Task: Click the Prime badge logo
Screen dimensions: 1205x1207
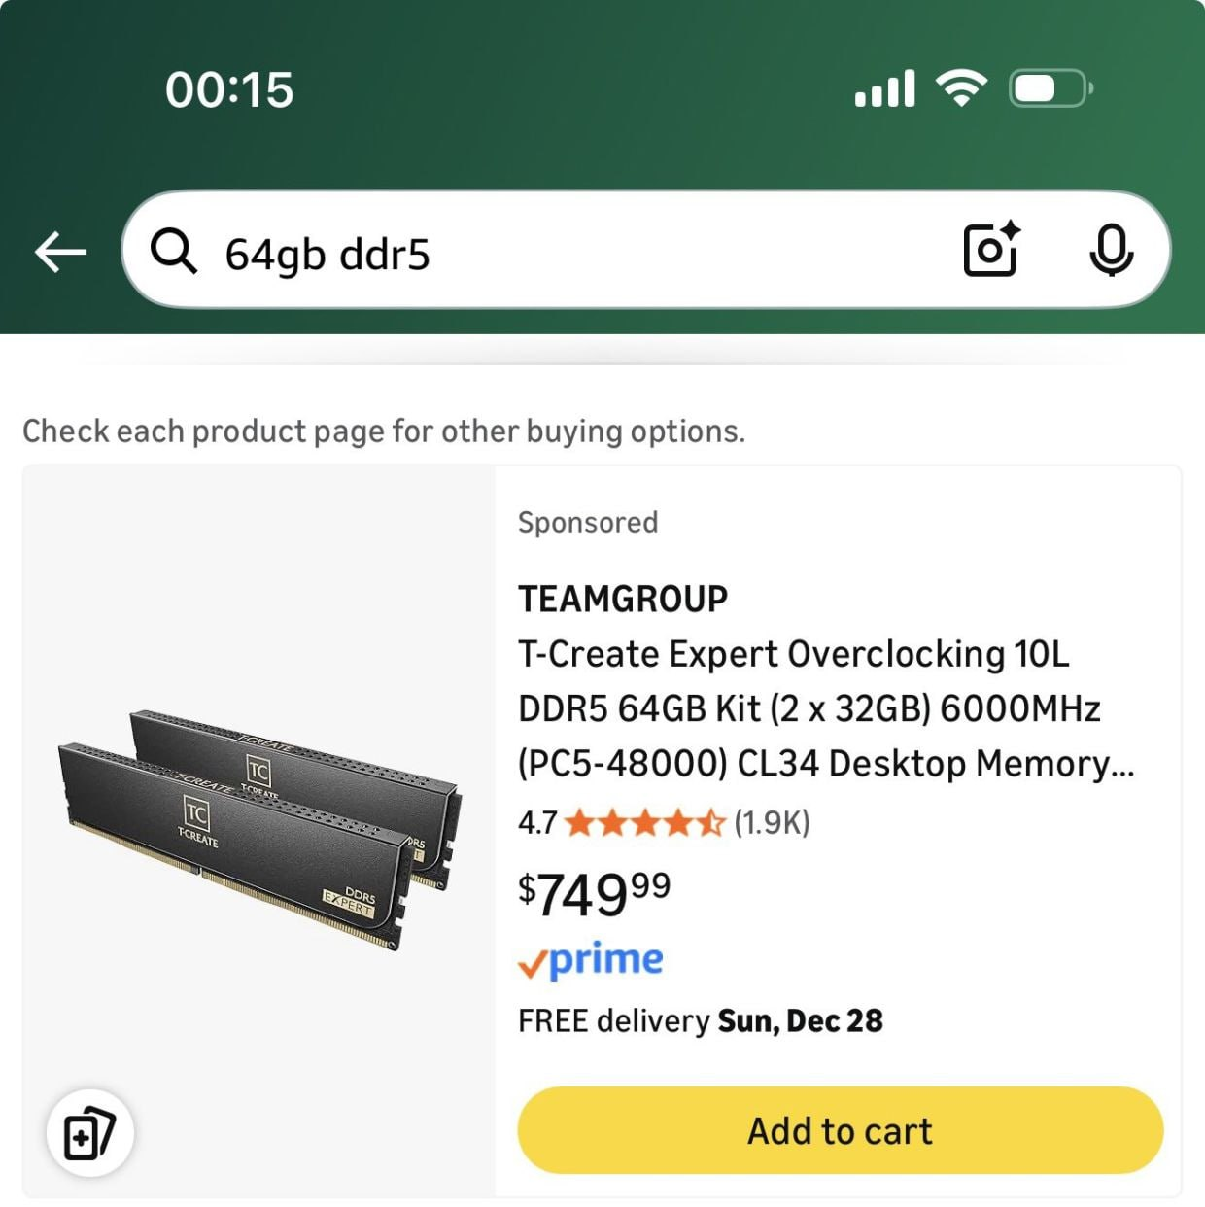Action: click(x=591, y=960)
